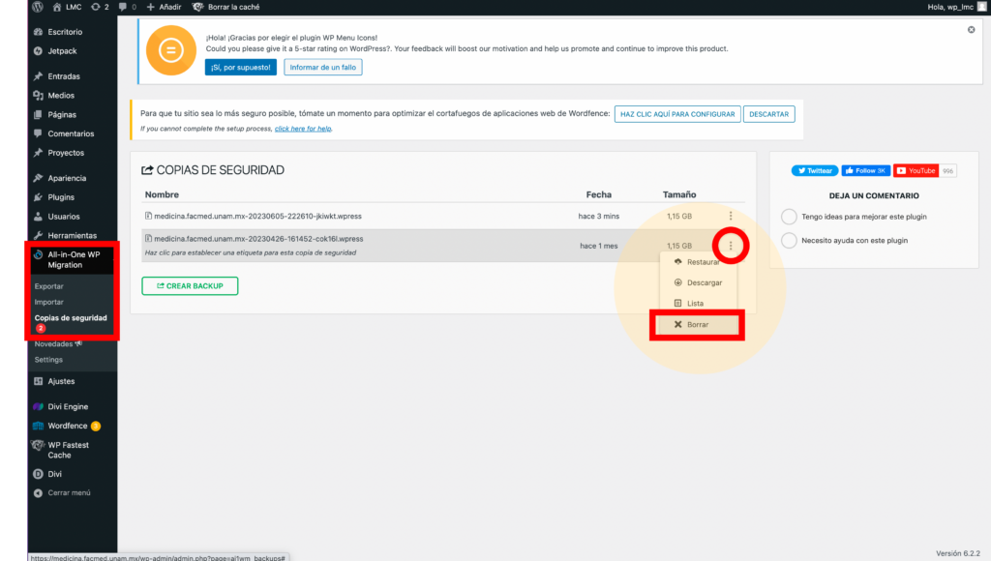Click the YouTube subscribe button

pos(916,170)
